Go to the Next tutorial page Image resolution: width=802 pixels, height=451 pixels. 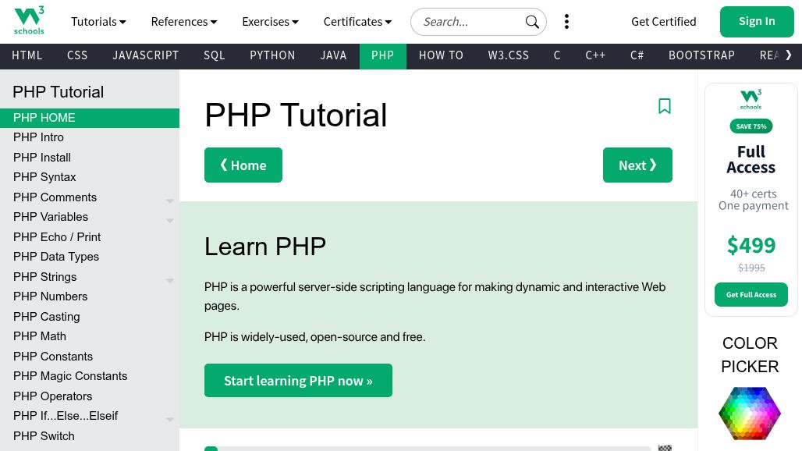(x=637, y=165)
